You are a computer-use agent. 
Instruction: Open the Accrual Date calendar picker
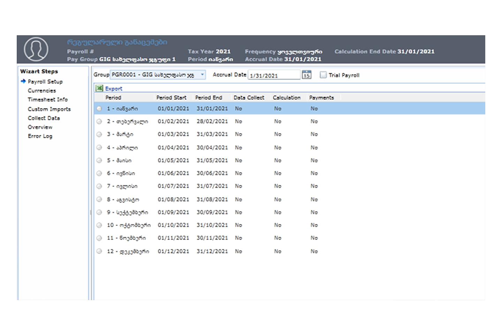306,75
